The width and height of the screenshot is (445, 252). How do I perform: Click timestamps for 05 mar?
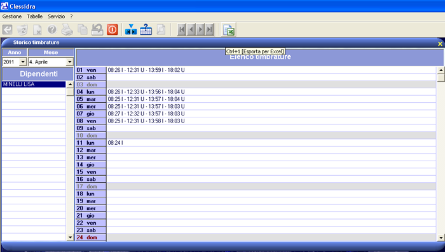146,99
